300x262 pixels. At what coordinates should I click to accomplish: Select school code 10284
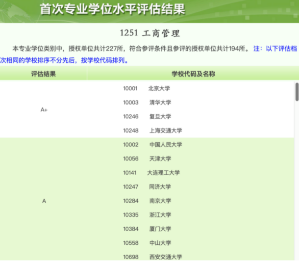click(131, 201)
